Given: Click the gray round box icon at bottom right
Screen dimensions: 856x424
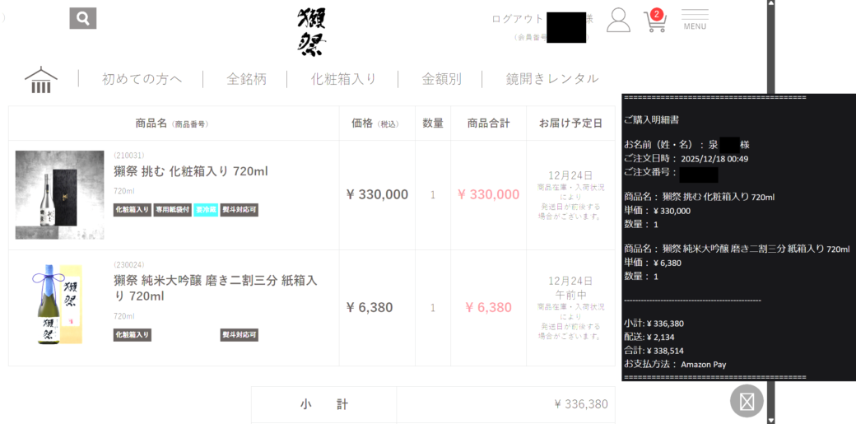Looking at the screenshot, I should click(x=747, y=401).
